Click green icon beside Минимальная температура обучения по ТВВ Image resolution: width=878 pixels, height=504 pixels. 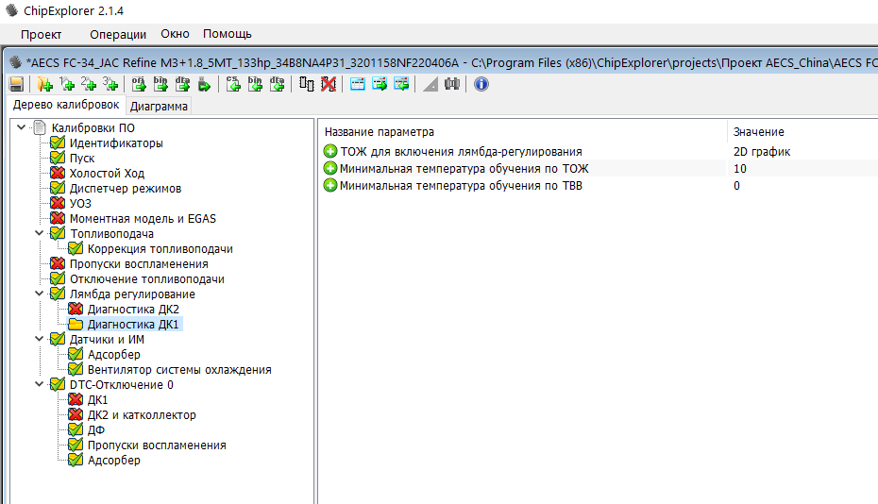(x=330, y=186)
